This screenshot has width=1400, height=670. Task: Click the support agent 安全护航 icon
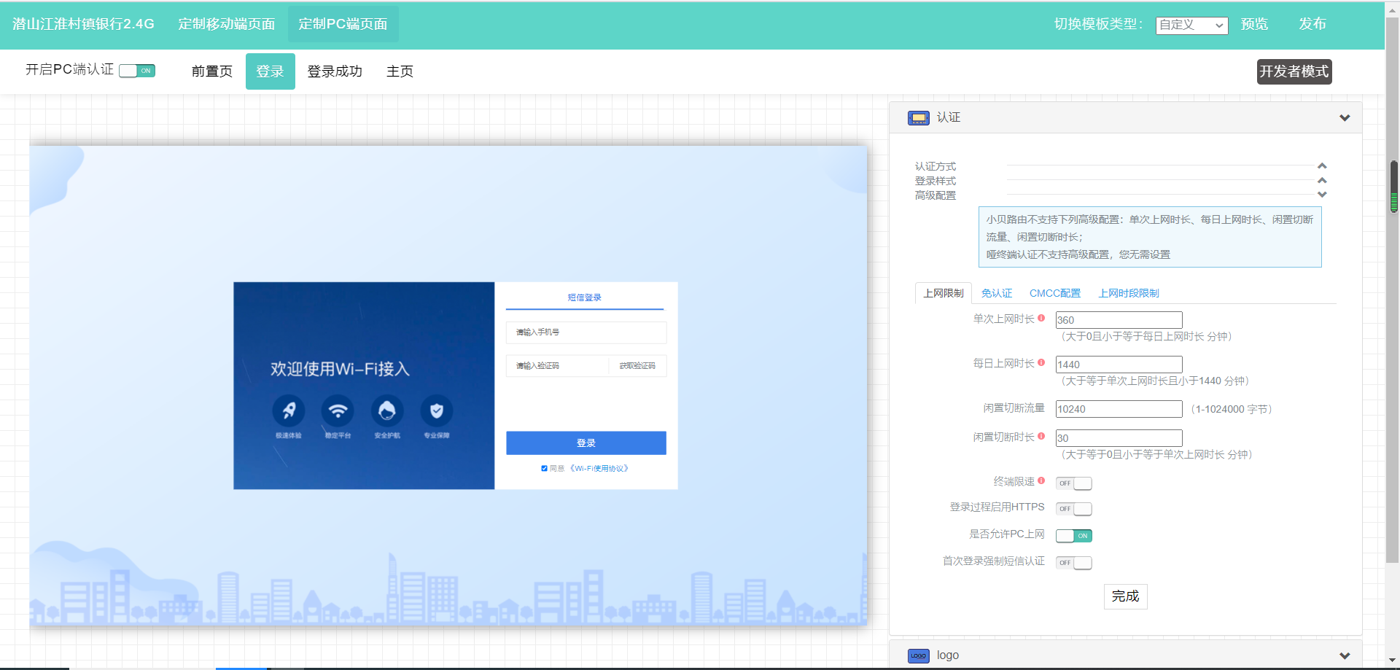387,411
